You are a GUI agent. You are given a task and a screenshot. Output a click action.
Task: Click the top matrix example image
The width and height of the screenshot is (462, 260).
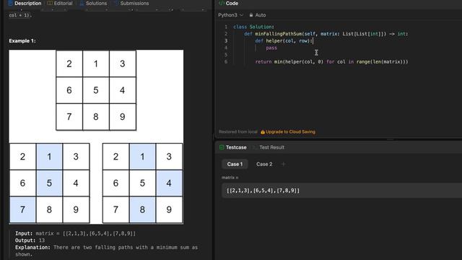[96, 90]
